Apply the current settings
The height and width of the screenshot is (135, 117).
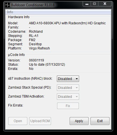(x=79, y=121)
